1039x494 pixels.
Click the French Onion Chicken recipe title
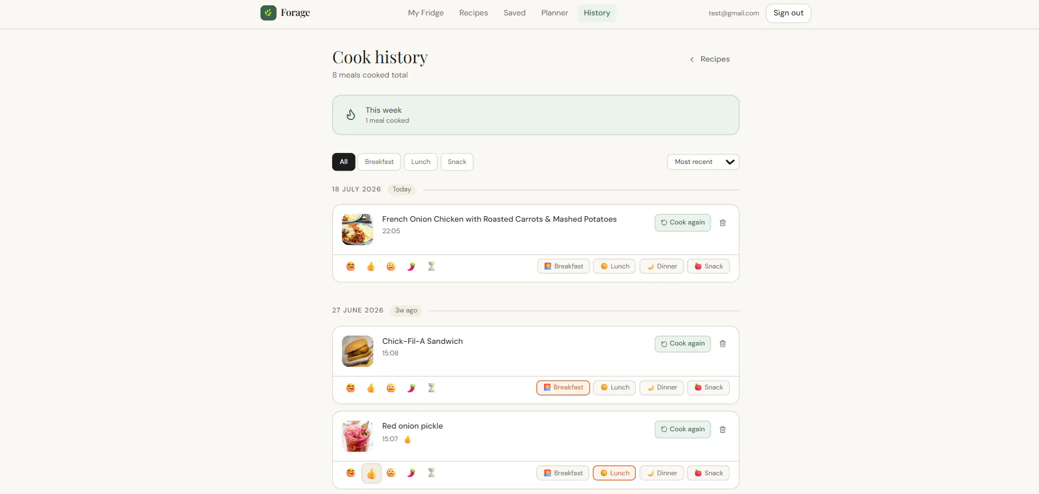[499, 219]
